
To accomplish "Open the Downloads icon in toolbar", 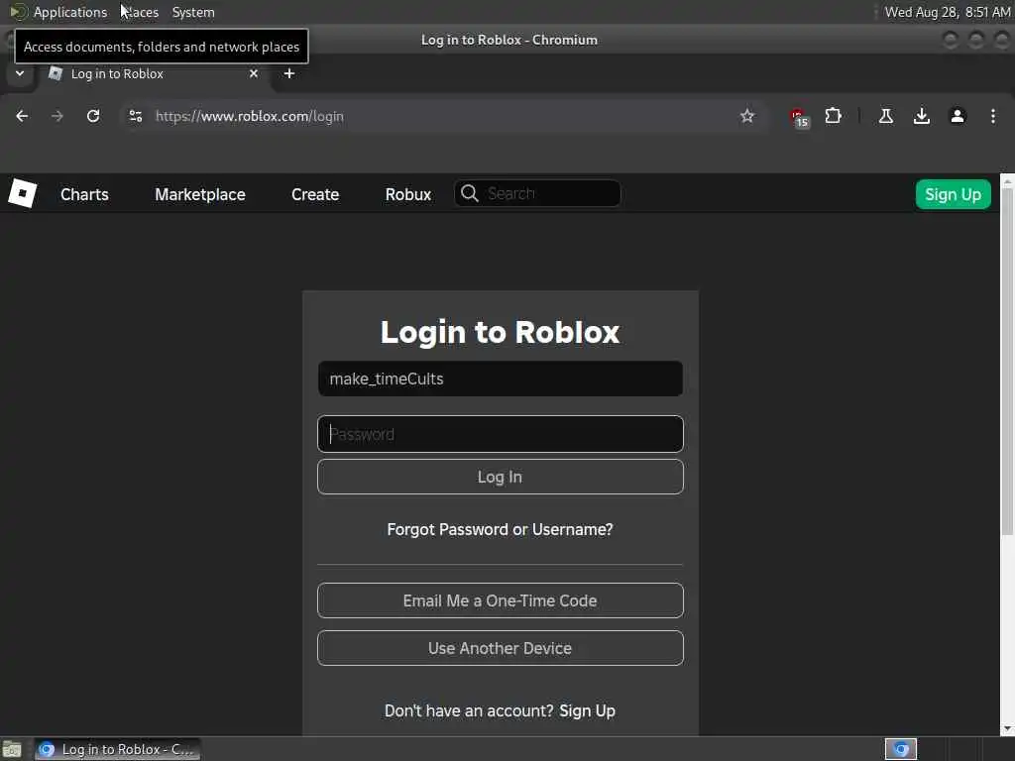I will [922, 116].
